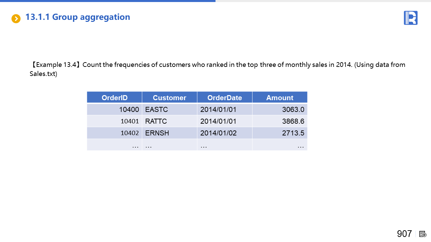The height and width of the screenshot is (242, 431).
Task: Click the slide number 907
Action: click(x=404, y=234)
